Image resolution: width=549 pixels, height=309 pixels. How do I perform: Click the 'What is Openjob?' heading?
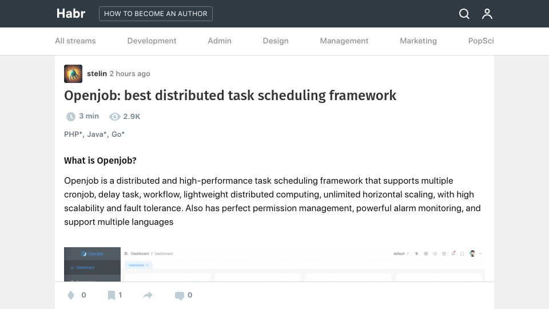pos(100,160)
